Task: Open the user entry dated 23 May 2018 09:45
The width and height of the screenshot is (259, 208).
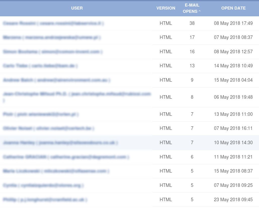Action: [45, 200]
